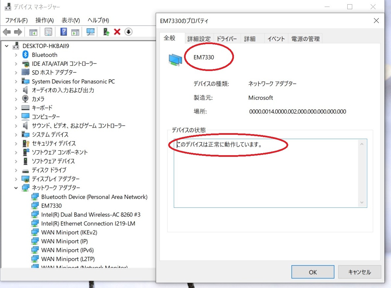Open the 表示(V) menu
Viewport: 391px width, 288px height.
pyautogui.click(x=71, y=20)
